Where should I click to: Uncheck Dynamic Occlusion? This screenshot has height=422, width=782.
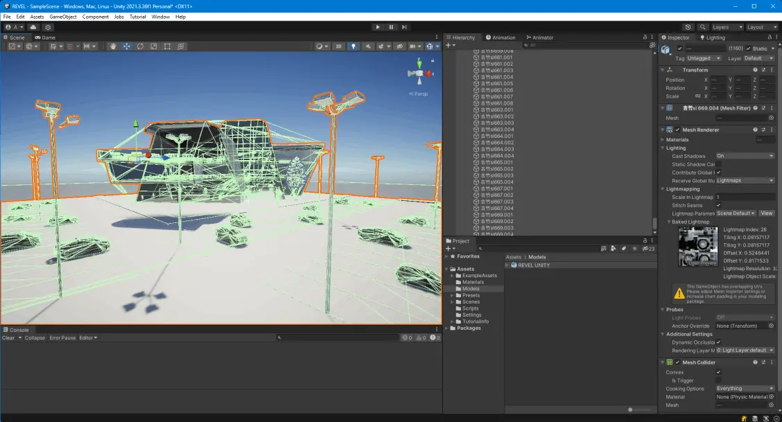coord(719,342)
